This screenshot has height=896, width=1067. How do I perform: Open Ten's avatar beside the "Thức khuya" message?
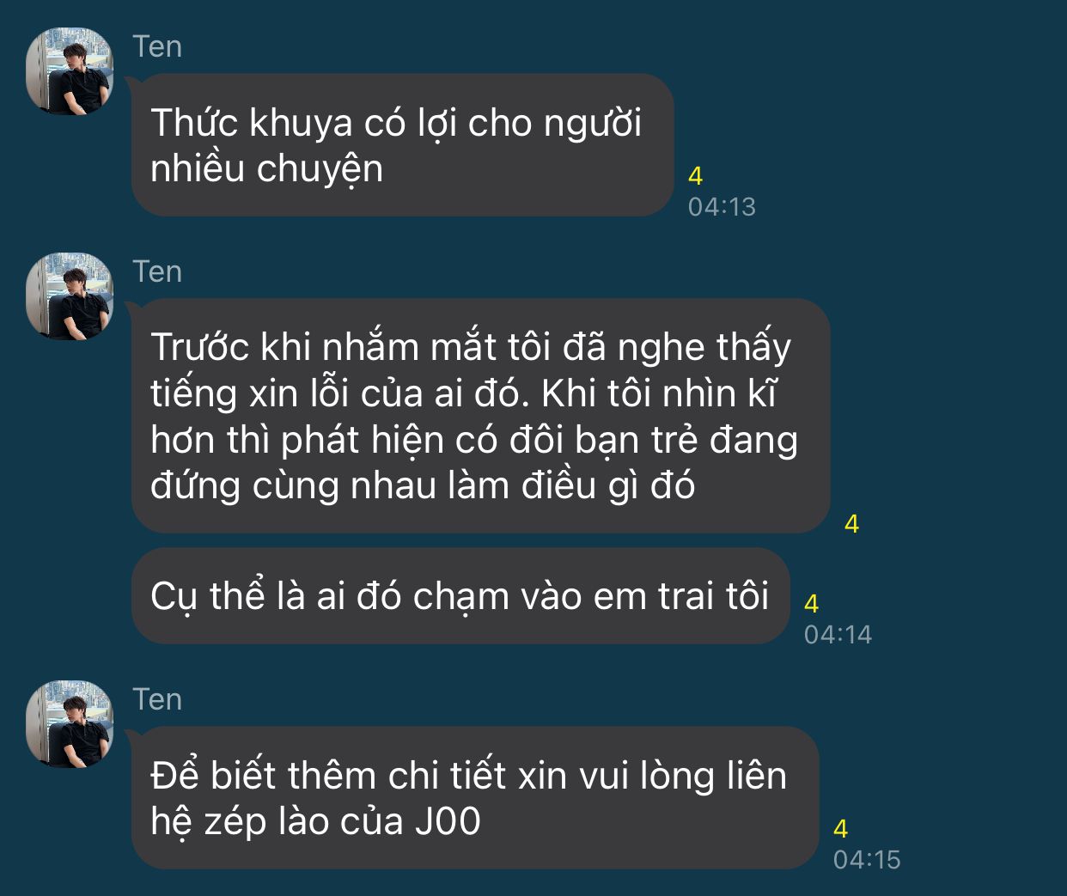point(70,71)
